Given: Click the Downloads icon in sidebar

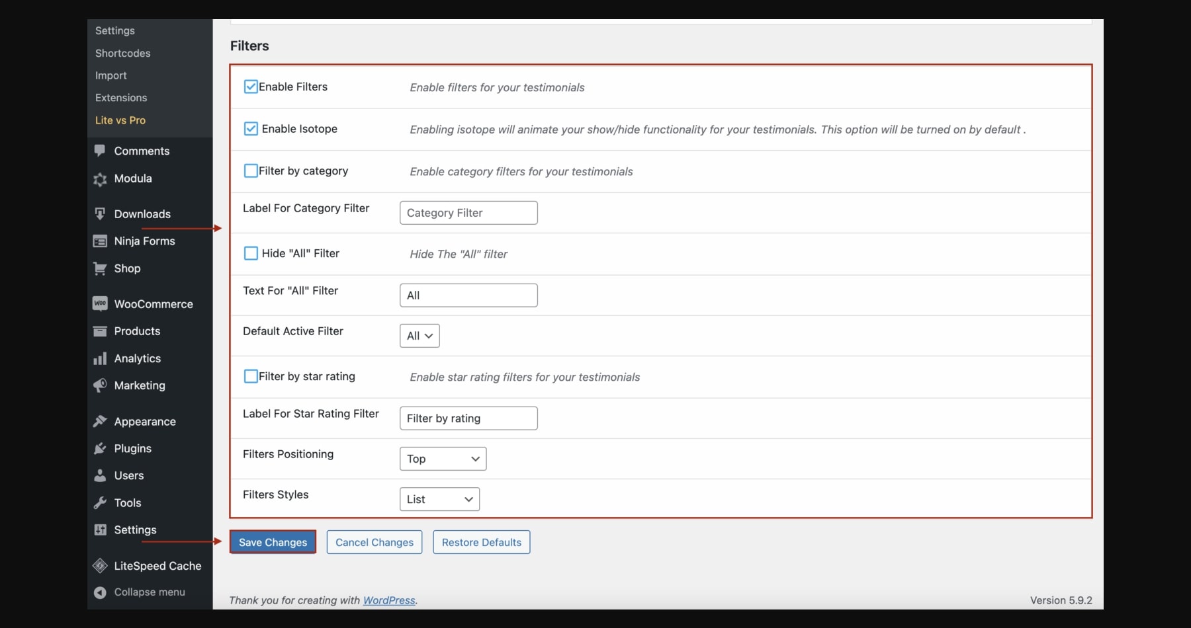Looking at the screenshot, I should [100, 214].
